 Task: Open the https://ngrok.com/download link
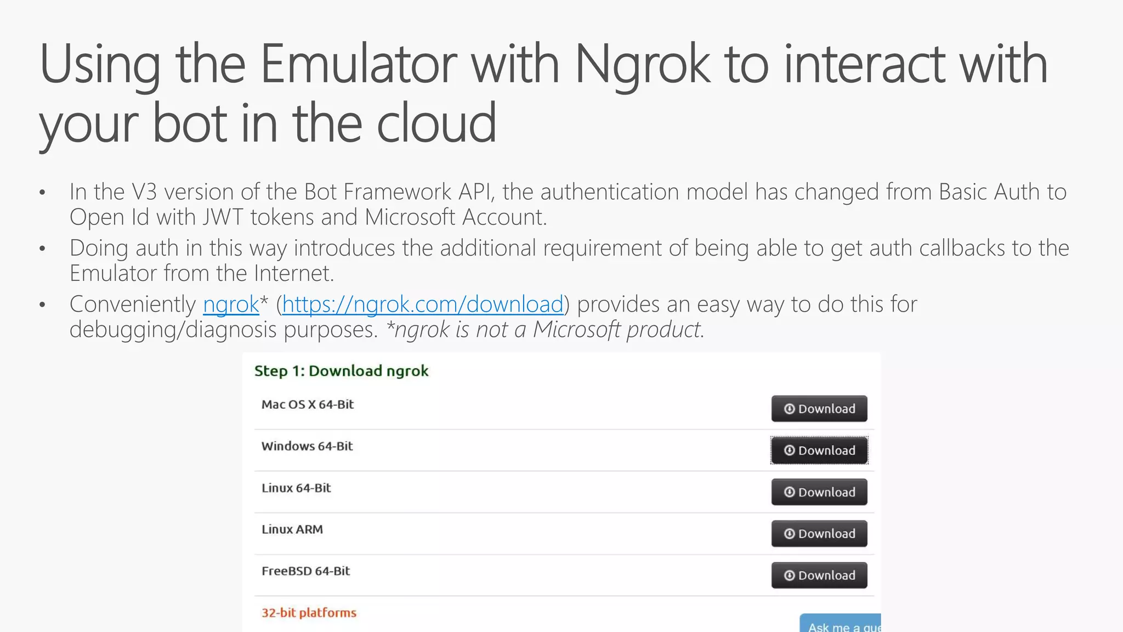pos(423,304)
